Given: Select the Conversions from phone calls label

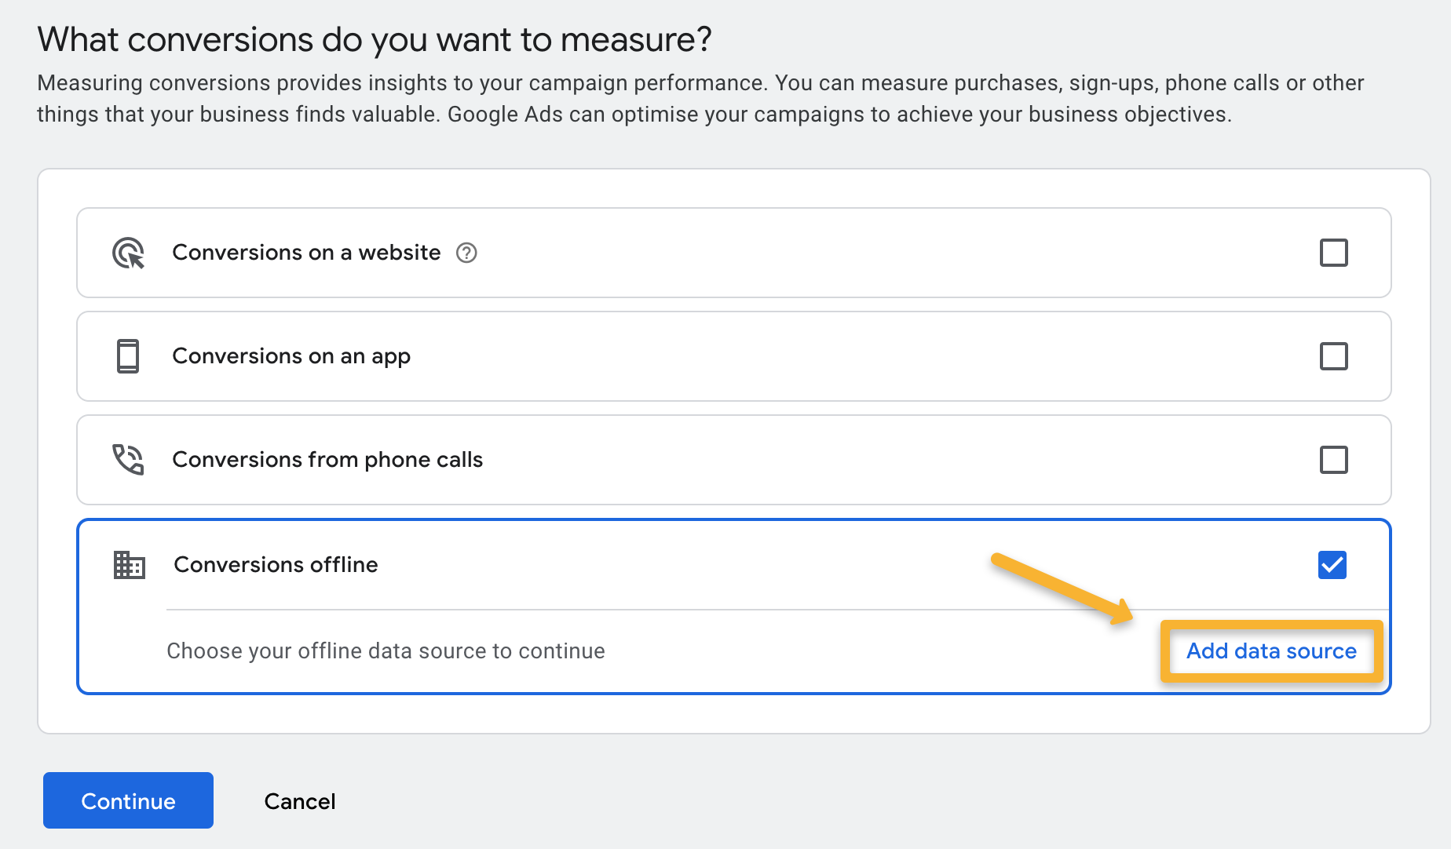Looking at the screenshot, I should pyautogui.click(x=327, y=460).
